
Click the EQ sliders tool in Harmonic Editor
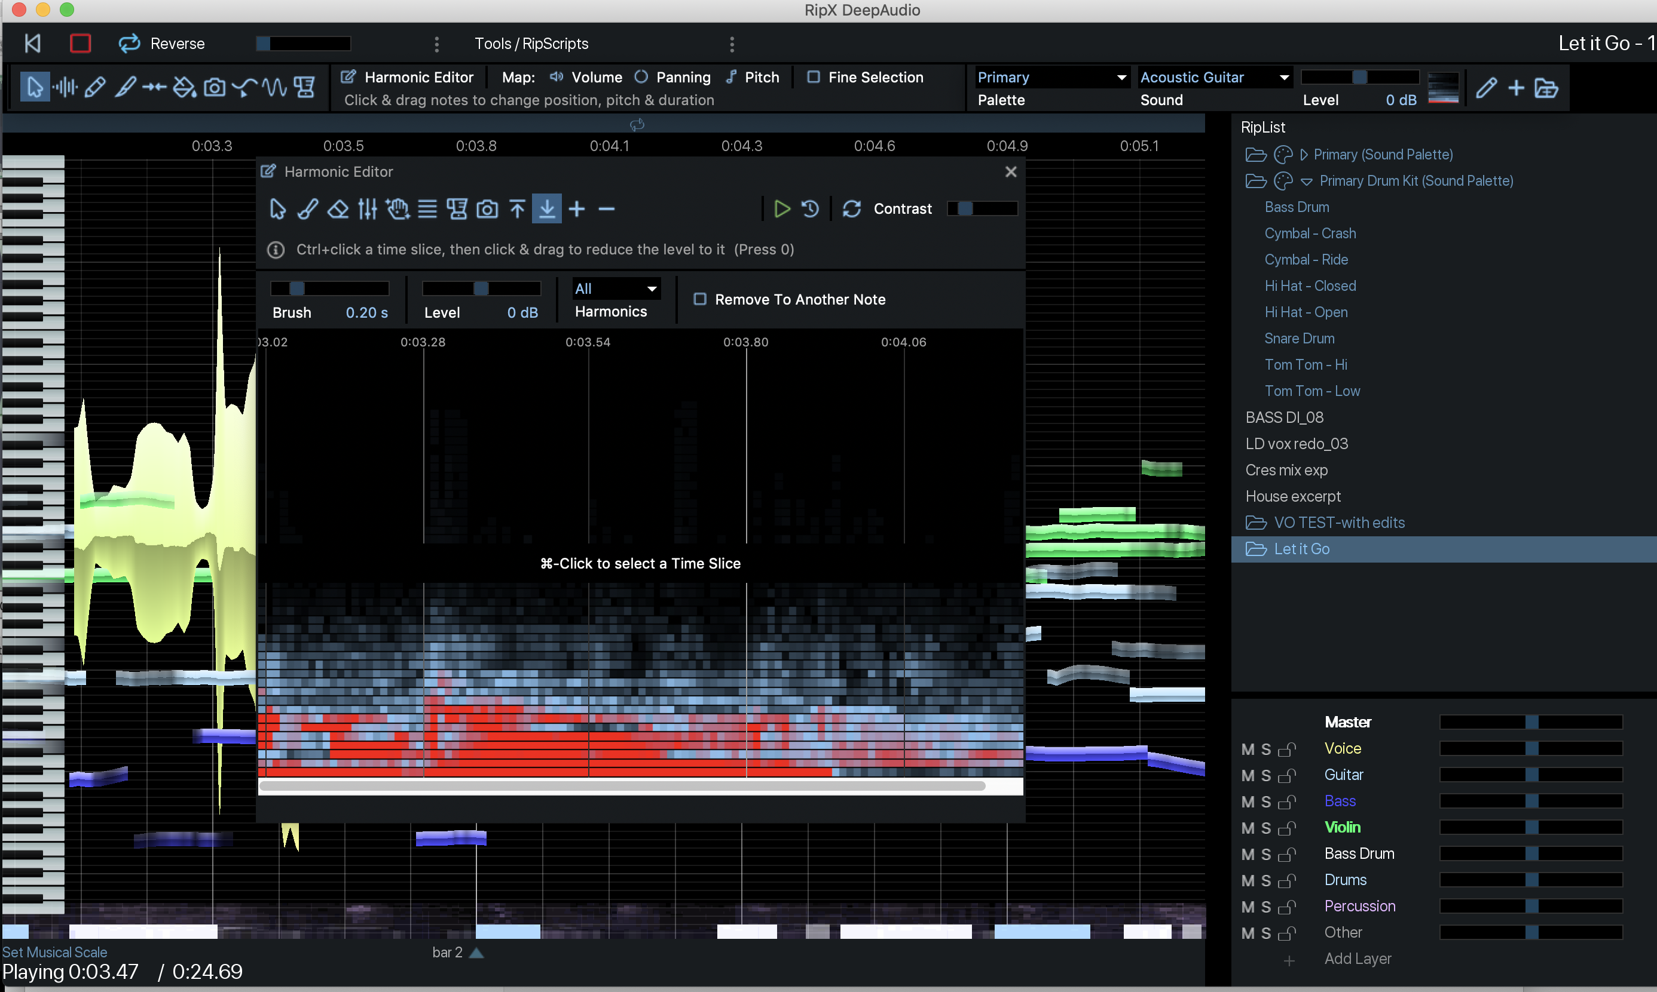(367, 209)
